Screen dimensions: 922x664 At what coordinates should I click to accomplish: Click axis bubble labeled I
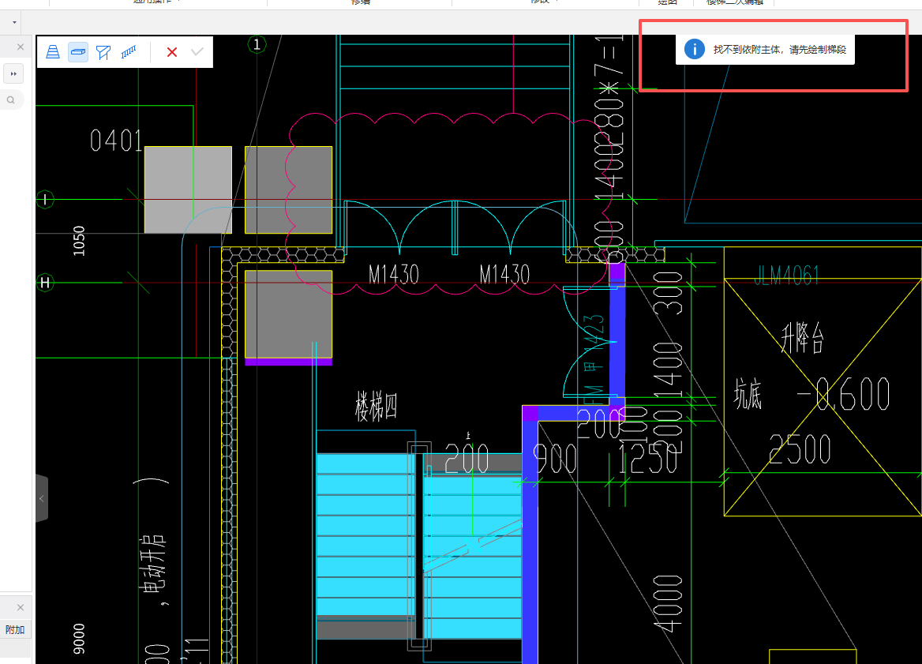click(45, 200)
